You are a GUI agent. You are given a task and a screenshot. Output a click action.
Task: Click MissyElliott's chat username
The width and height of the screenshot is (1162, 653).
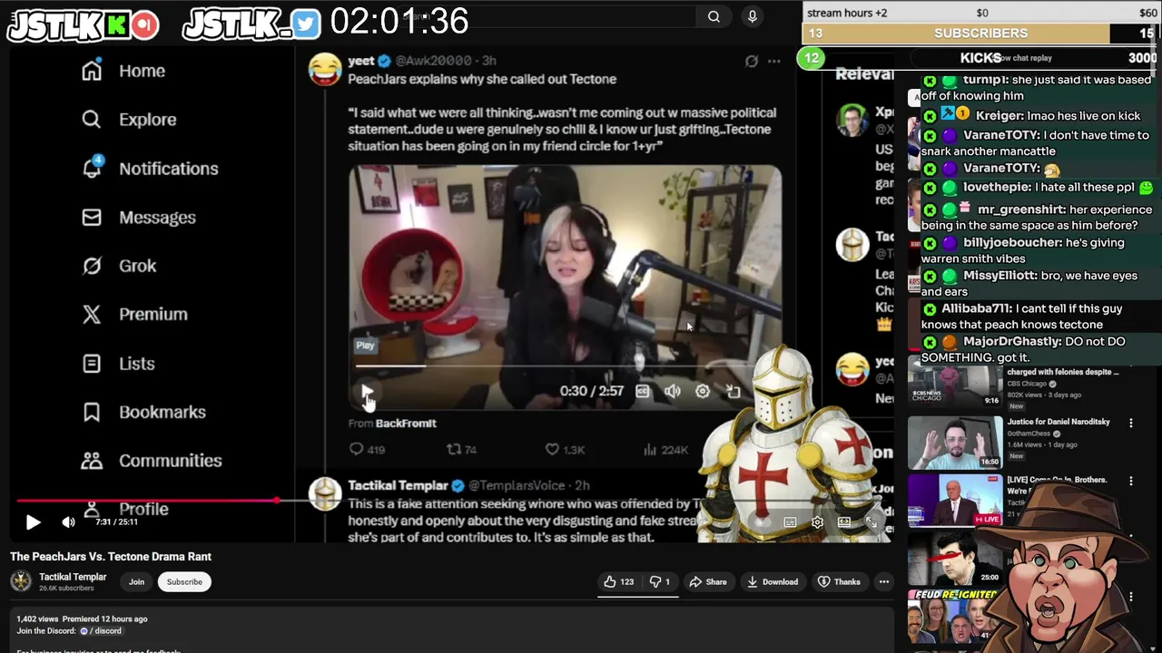(x=1000, y=276)
